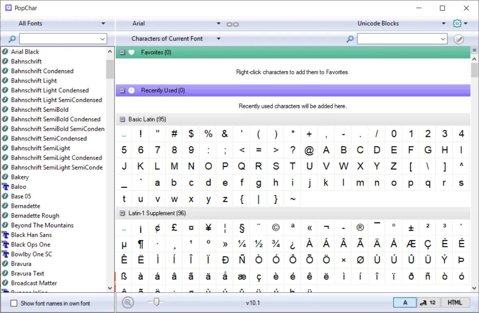
Task: Open the character search history dropdown
Action: [443, 39]
